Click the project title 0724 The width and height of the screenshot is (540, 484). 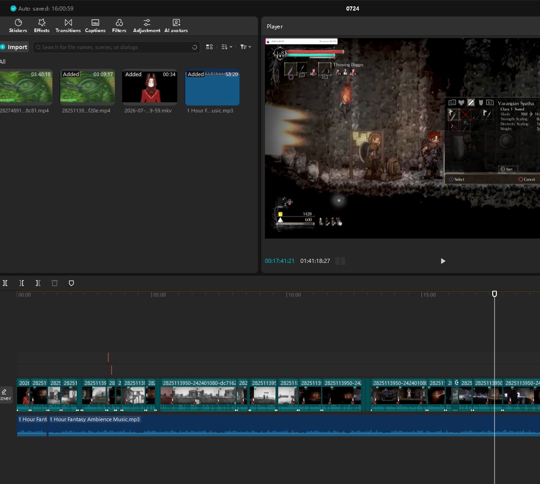point(352,8)
